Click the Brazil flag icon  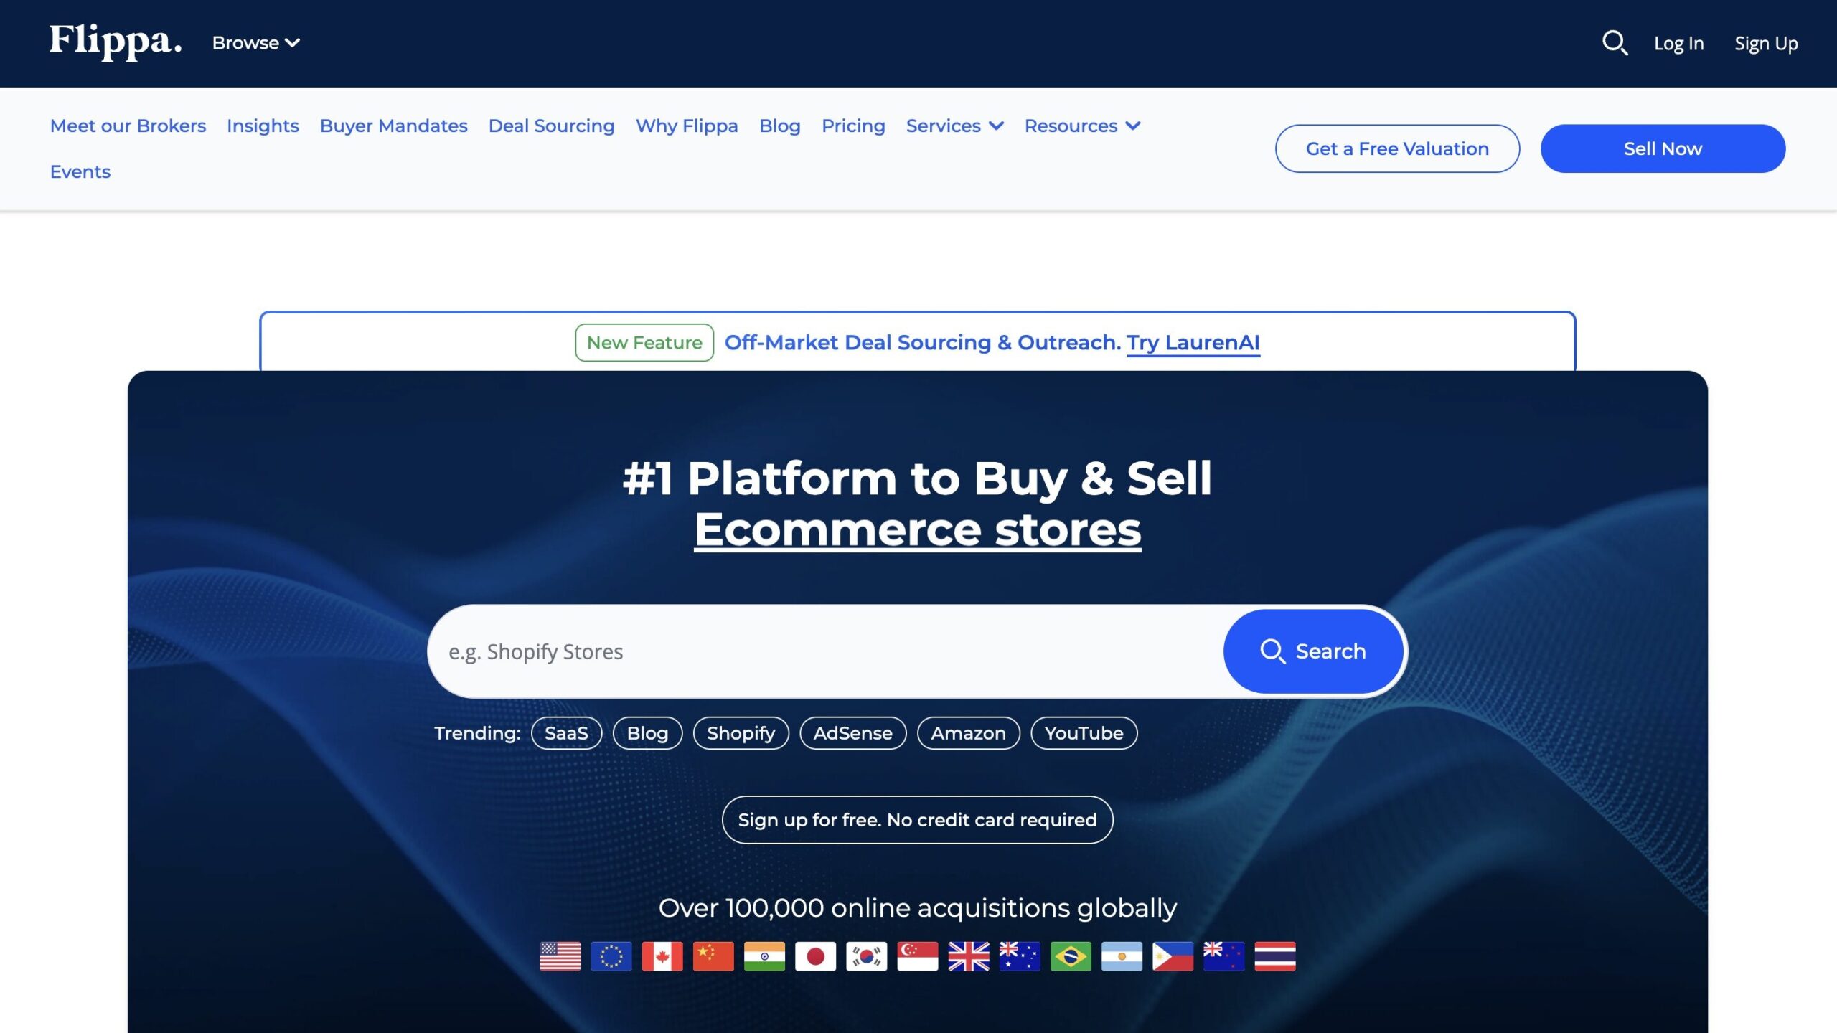click(1070, 956)
